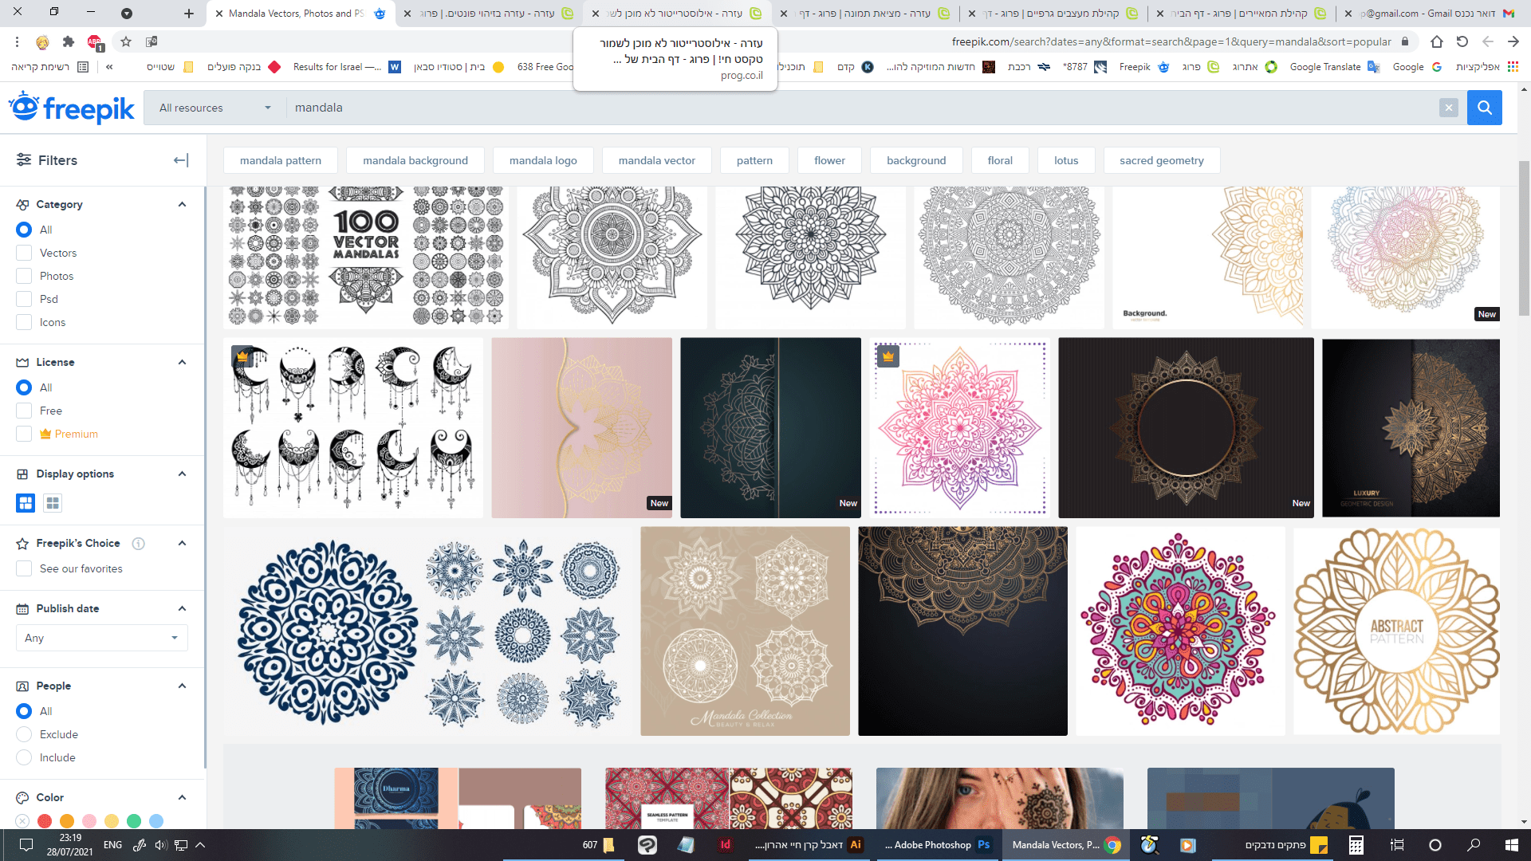The height and width of the screenshot is (861, 1531).
Task: Open the 100 Vector Mandalas thumbnail
Action: [x=366, y=257]
